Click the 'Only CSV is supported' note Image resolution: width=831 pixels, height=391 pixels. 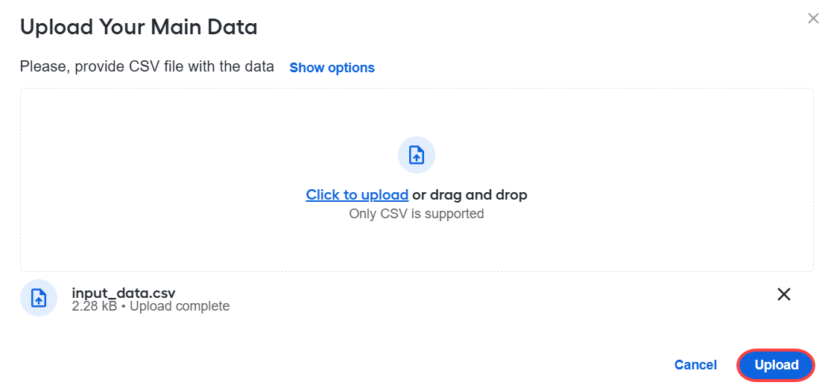417,214
